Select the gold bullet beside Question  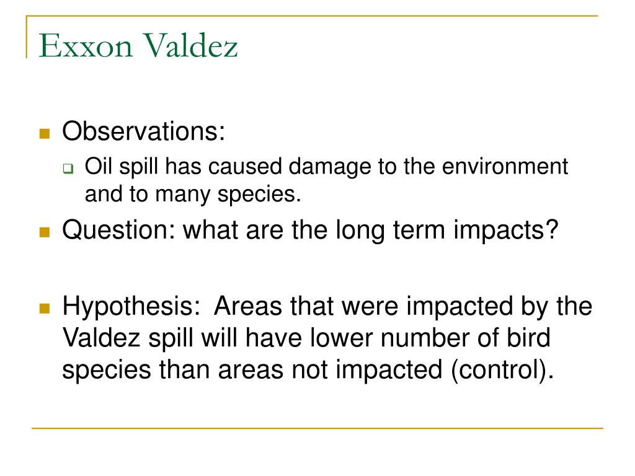click(x=45, y=232)
